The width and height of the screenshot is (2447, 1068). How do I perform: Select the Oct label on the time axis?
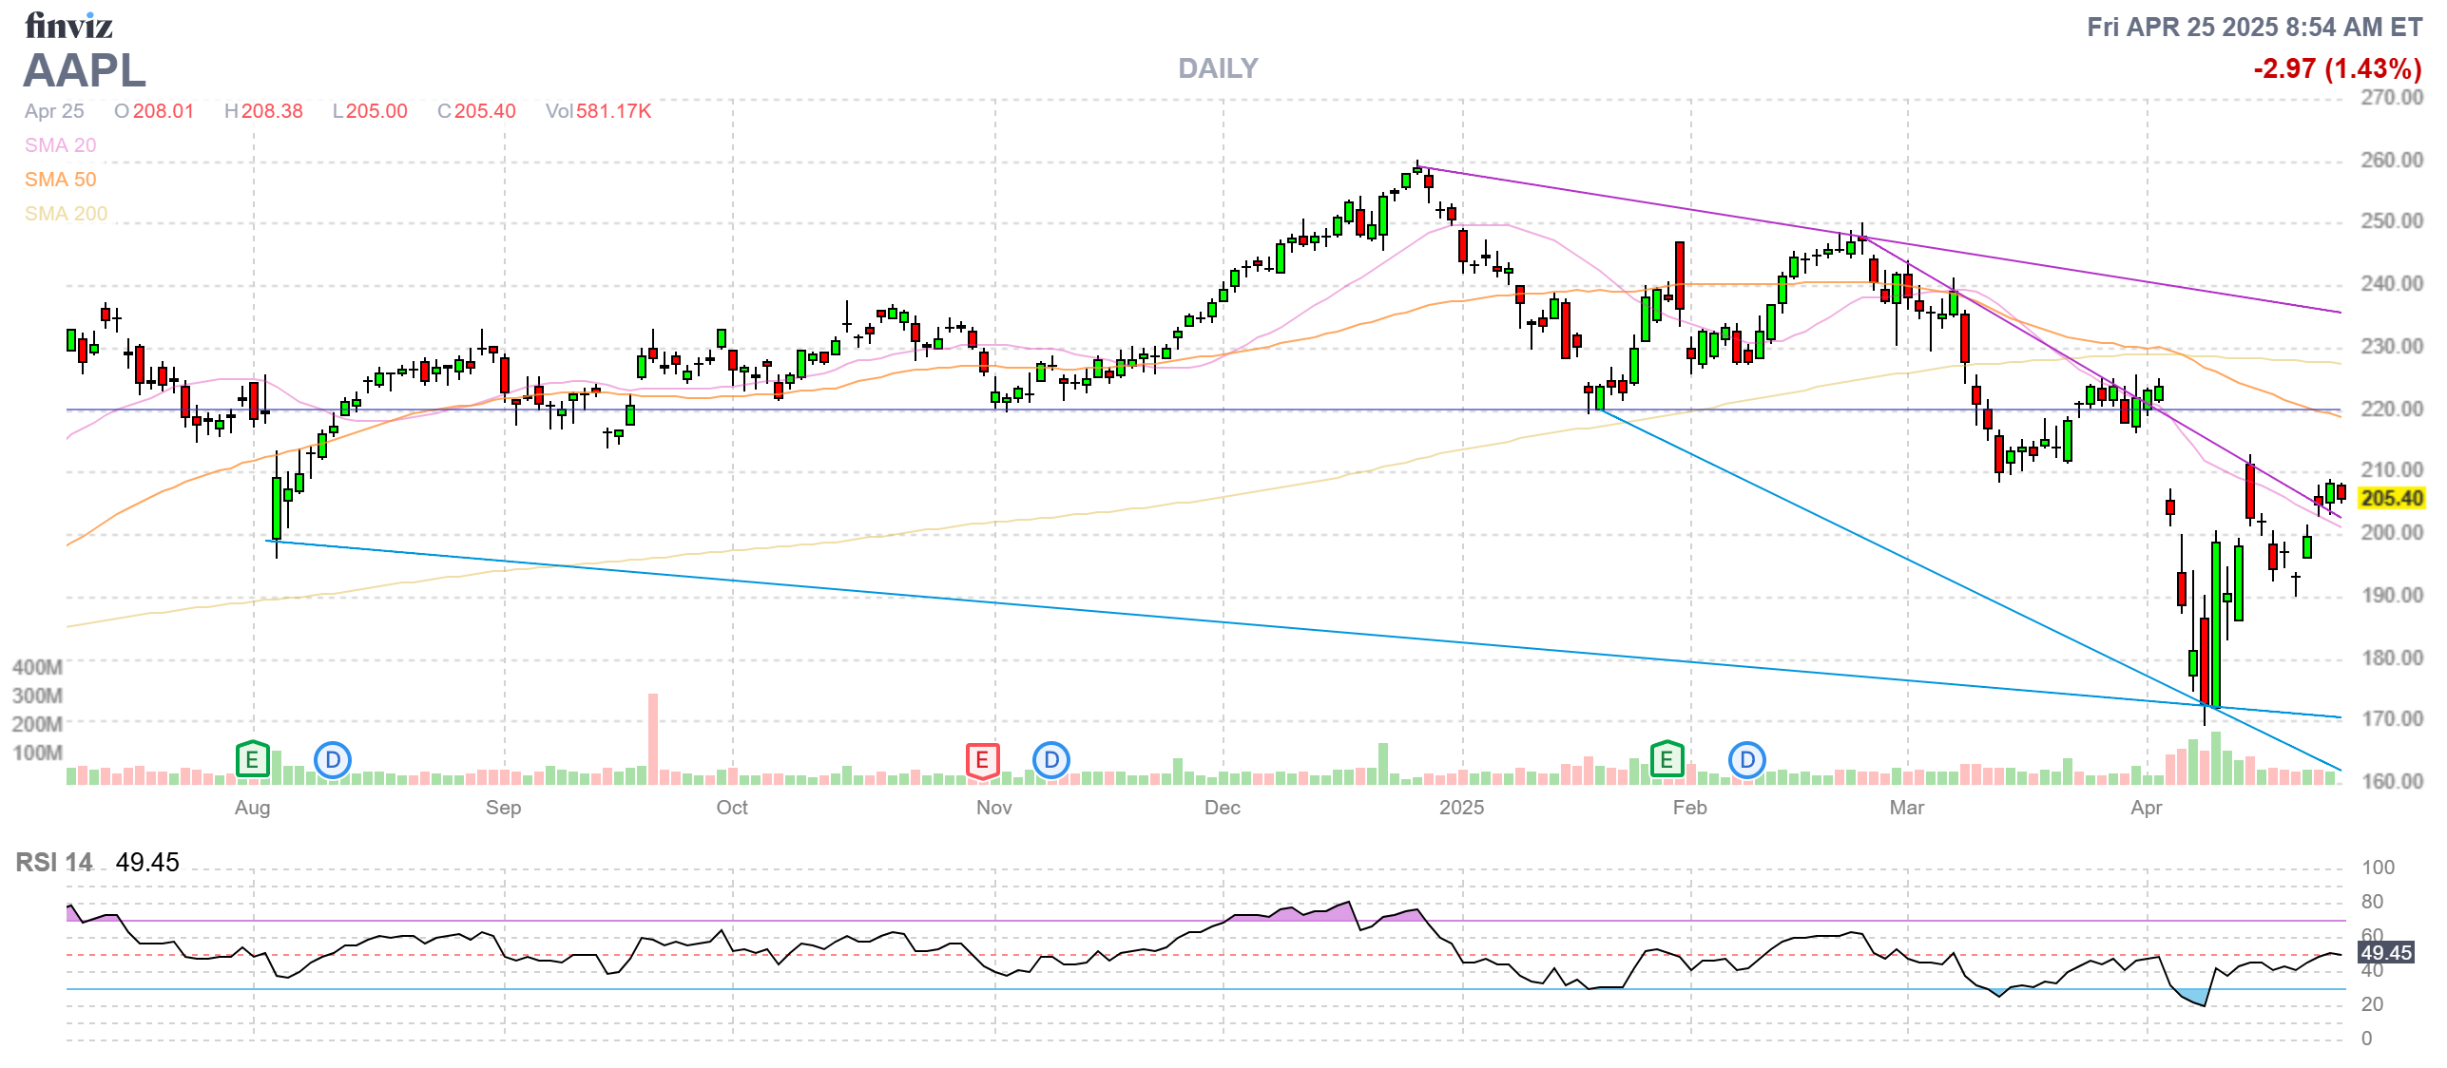731,808
